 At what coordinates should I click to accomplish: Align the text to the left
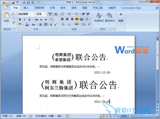coord(62,19)
